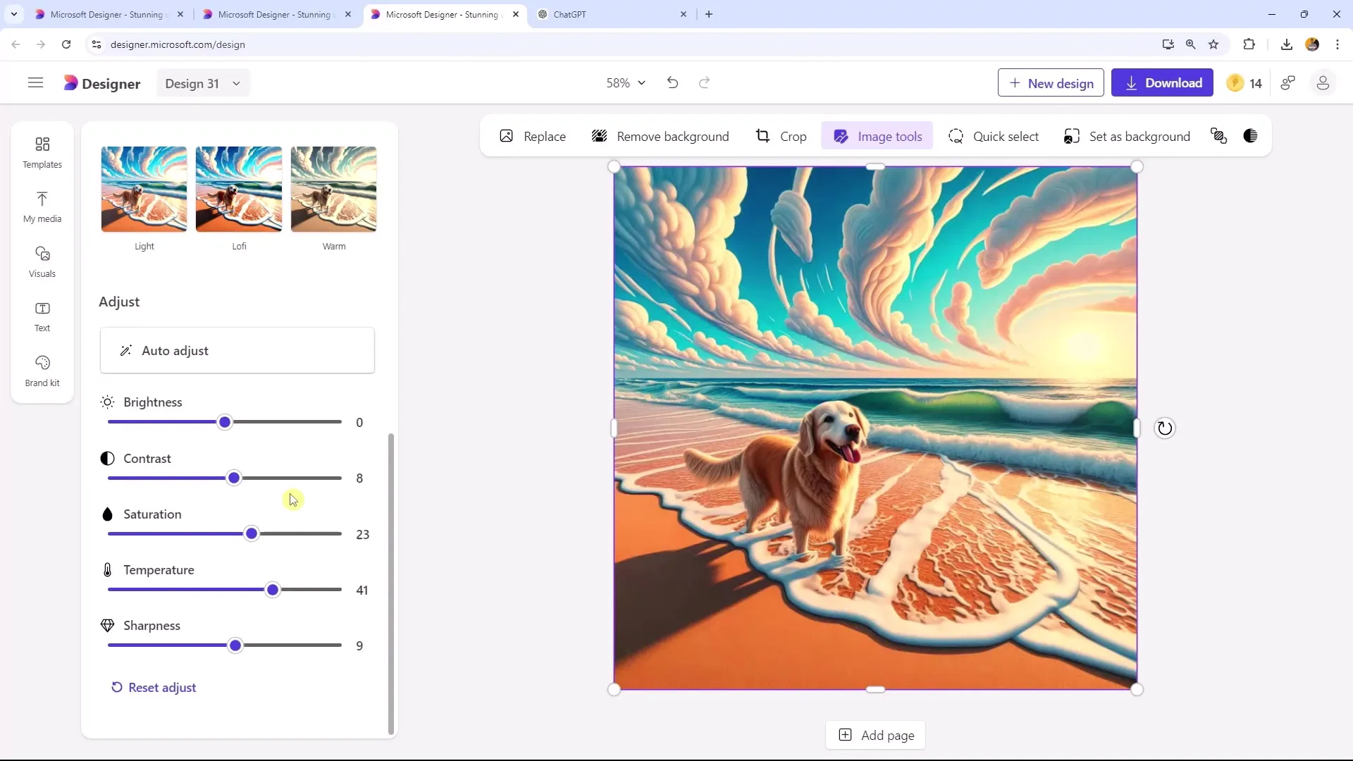The height and width of the screenshot is (761, 1353).
Task: Select the Brand kit panel tab
Action: pos(43,371)
